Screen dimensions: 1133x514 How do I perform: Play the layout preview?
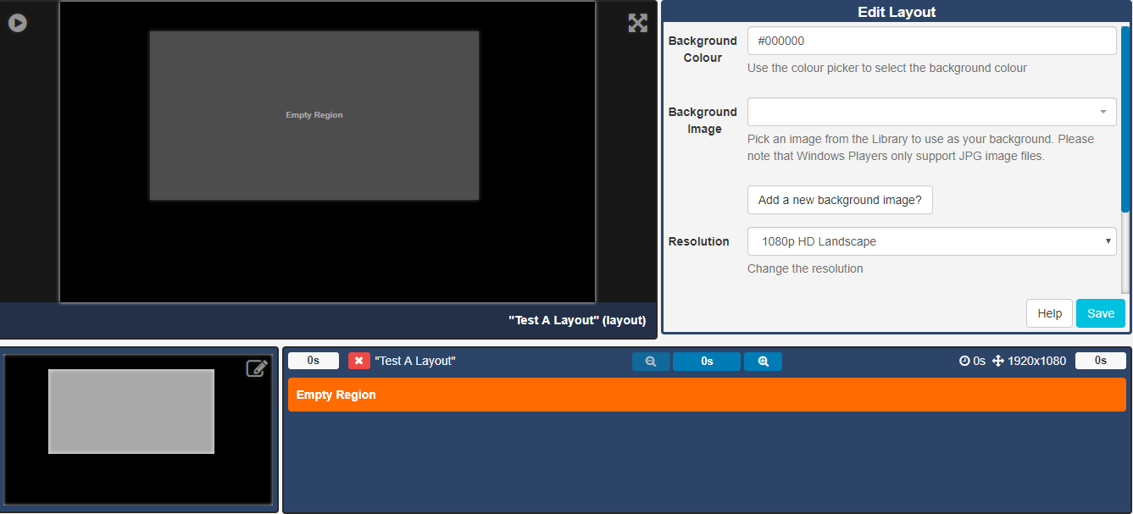(18, 23)
